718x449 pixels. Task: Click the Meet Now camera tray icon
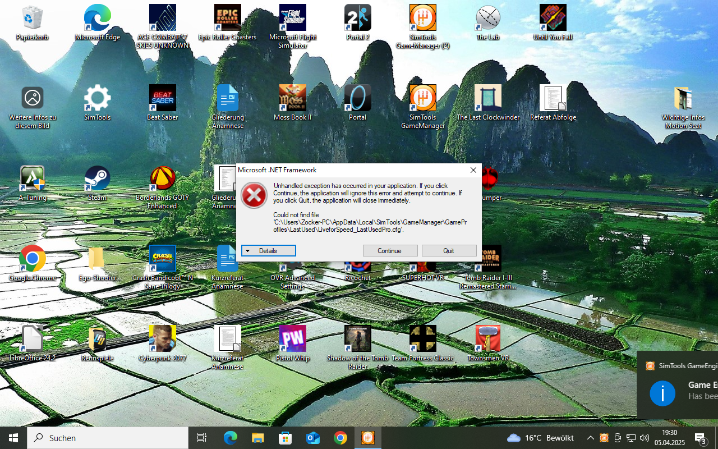tap(618, 438)
